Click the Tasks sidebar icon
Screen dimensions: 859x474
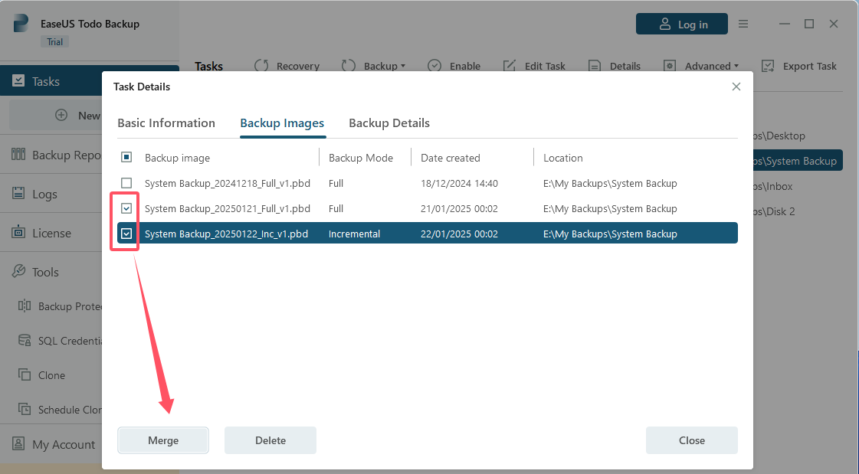point(18,81)
